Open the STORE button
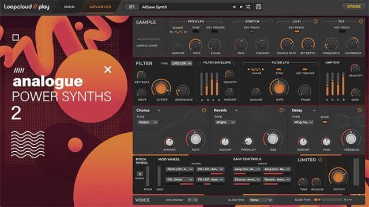This screenshot has height=207, width=369. (353, 7)
